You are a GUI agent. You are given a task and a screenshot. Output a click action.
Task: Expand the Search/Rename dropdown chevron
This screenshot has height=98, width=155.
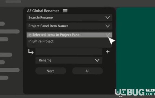(108, 18)
